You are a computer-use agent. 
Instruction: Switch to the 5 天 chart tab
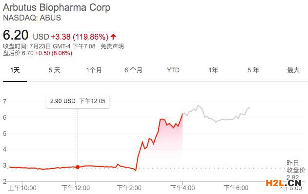(54, 70)
